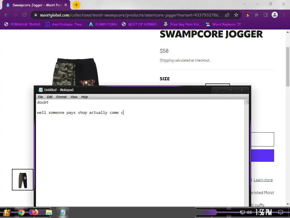Open Firefox from the taskbar
Screen dimensions: 290x218
point(35,212)
